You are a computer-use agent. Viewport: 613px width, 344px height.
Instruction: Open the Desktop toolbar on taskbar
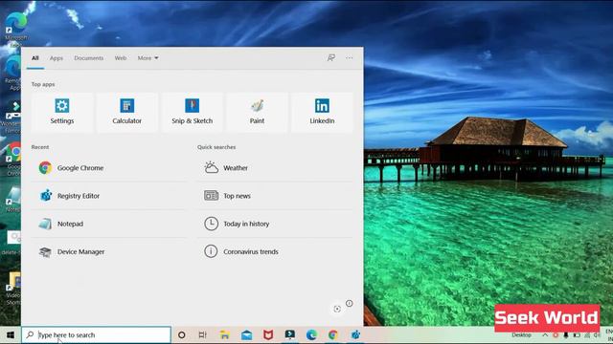click(521, 335)
